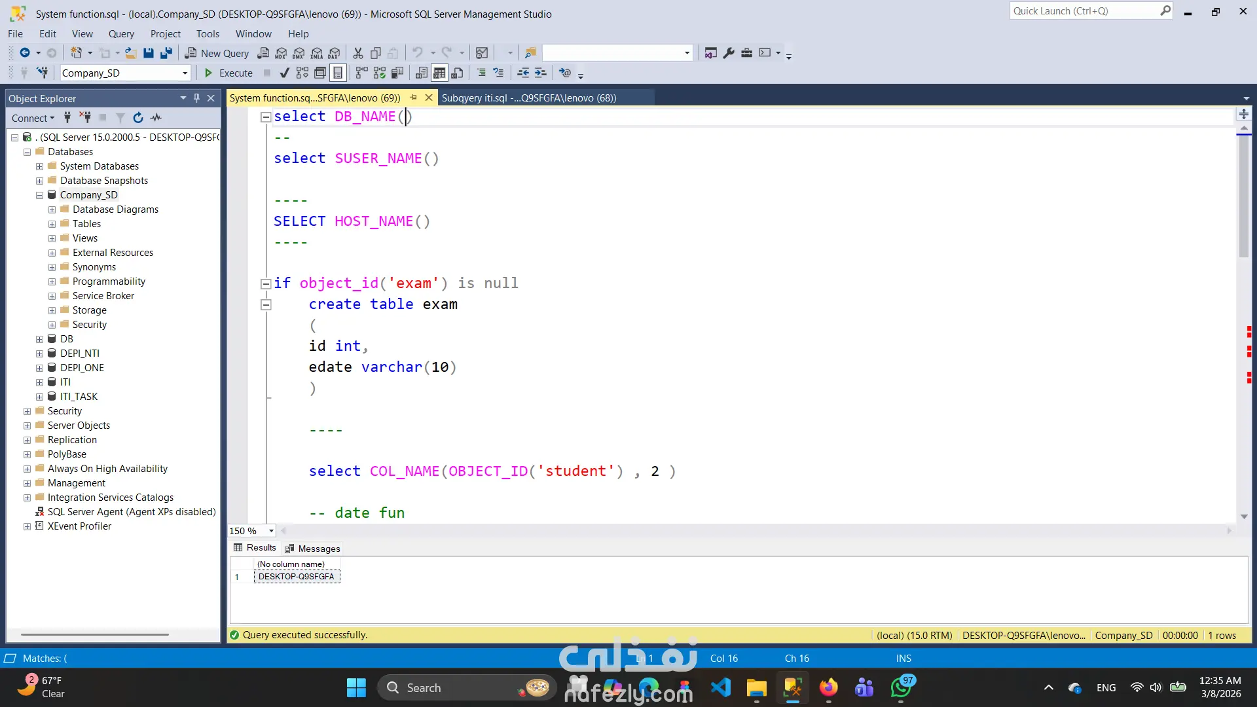Toggle Include Live Query Statistics
Image resolution: width=1257 pixels, height=707 pixels.
coord(379,73)
